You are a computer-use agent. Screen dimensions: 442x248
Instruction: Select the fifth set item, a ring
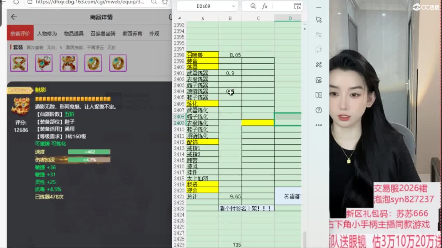click(118, 63)
